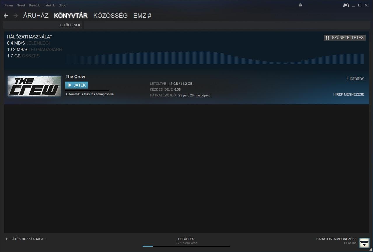Launch Big Picture mode controller icon
373x252 pixels.
coord(346,5)
